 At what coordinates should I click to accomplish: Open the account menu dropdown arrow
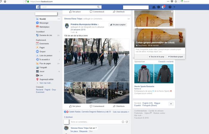174,7
